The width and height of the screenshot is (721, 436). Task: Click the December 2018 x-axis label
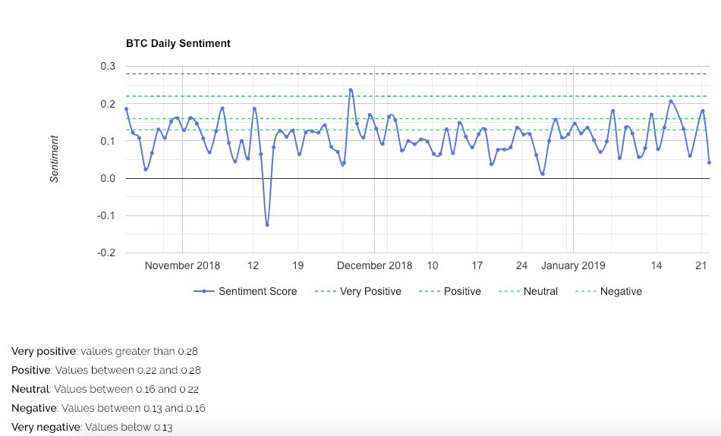tap(374, 265)
